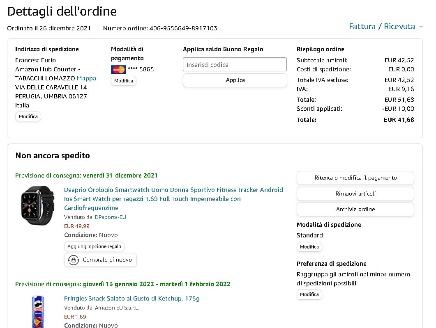436x328 pixels.
Task: Open the Mappa link for the pickup location
Action: (x=86, y=78)
